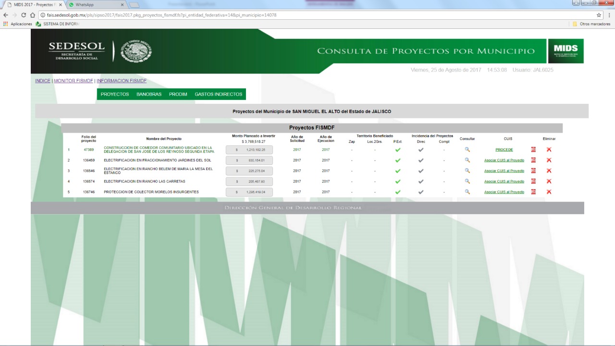This screenshot has height=346, width=615.
Task: Click the MIDS logo
Action: point(566,51)
